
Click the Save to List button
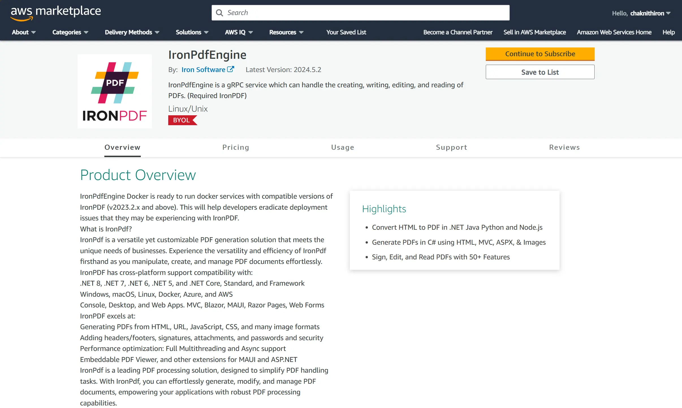539,72
